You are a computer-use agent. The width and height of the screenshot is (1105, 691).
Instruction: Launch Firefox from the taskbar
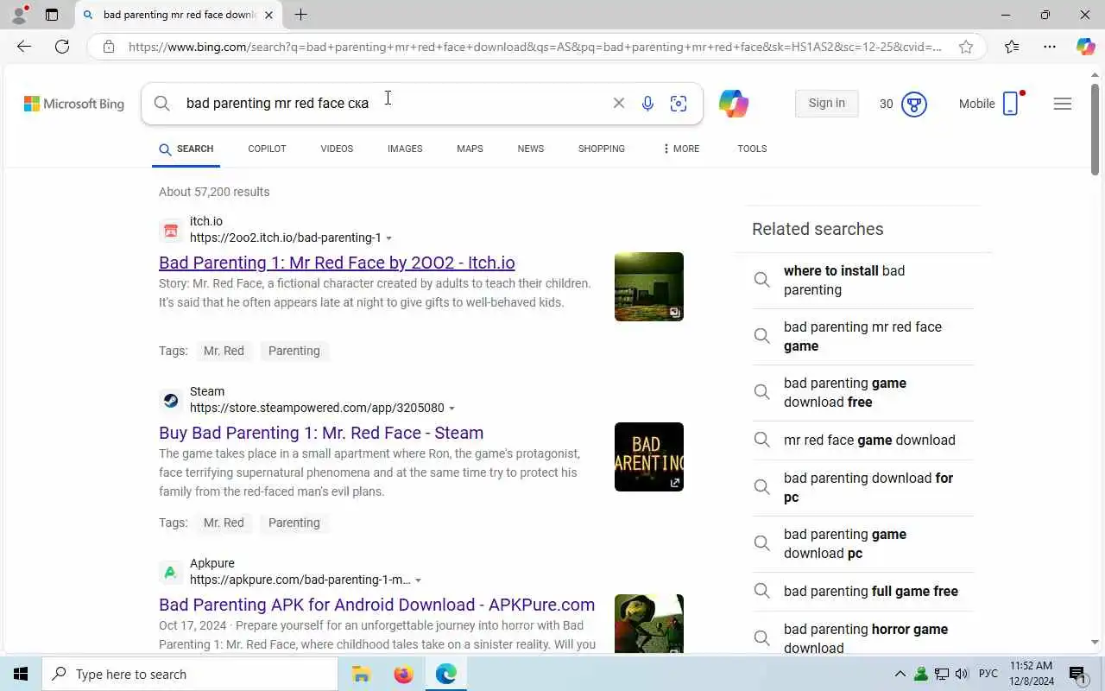tap(403, 674)
